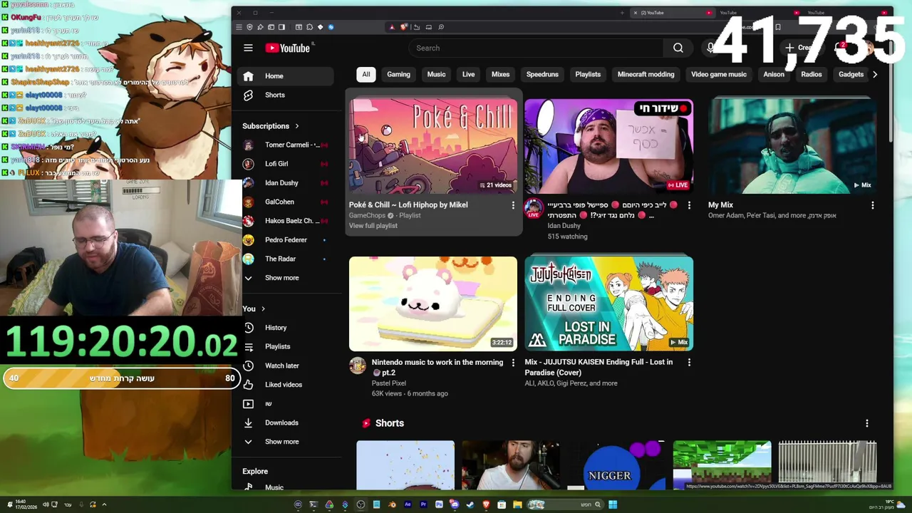Expand the You section chevron

(263, 309)
